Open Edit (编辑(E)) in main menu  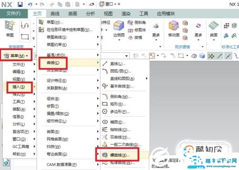click(x=19, y=72)
